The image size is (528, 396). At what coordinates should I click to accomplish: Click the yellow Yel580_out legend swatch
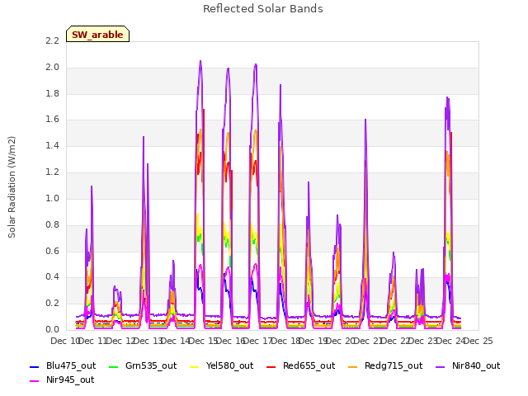point(195,366)
